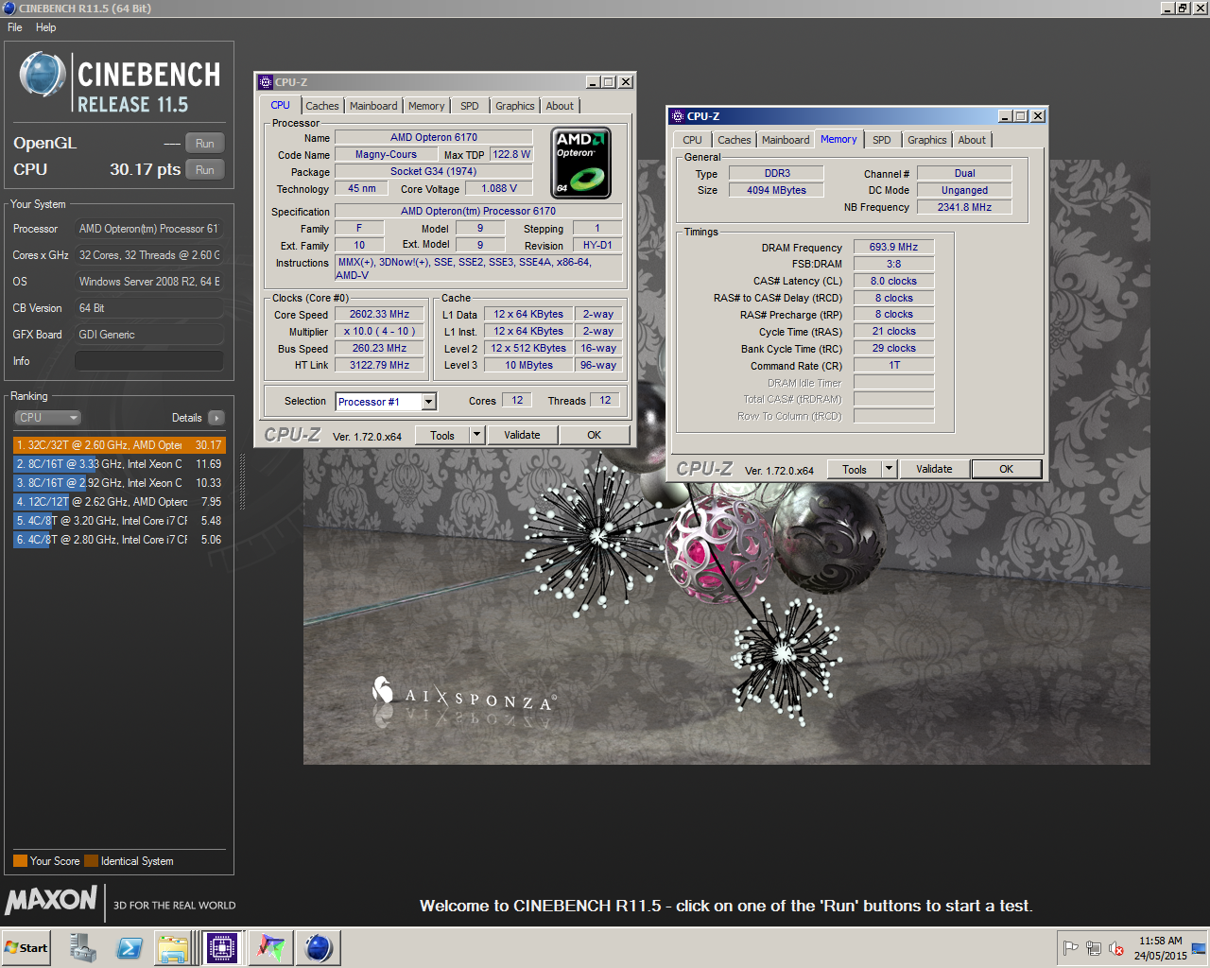This screenshot has width=1210, height=968.
Task: Click the Cinebench logo sphere
Action: 43,75
